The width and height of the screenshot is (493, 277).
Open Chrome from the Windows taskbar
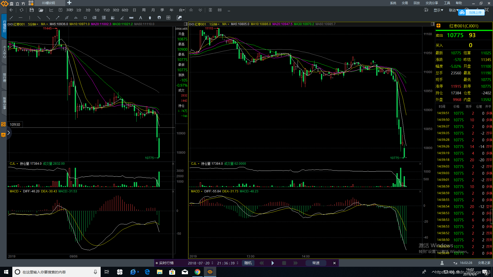(x=197, y=272)
